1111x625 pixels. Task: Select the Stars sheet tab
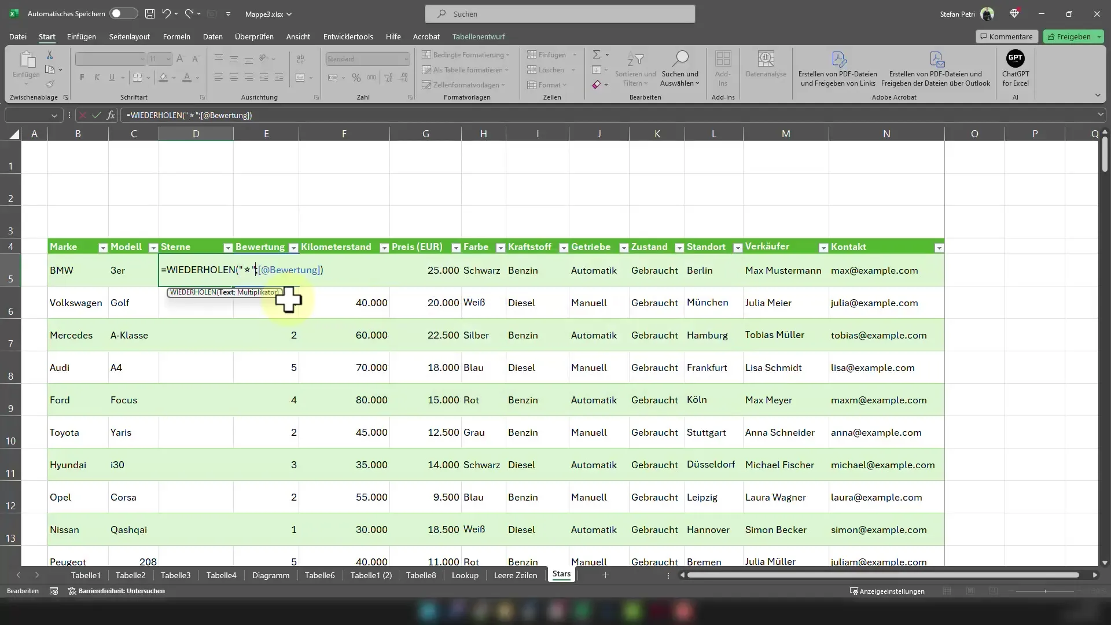click(x=562, y=575)
